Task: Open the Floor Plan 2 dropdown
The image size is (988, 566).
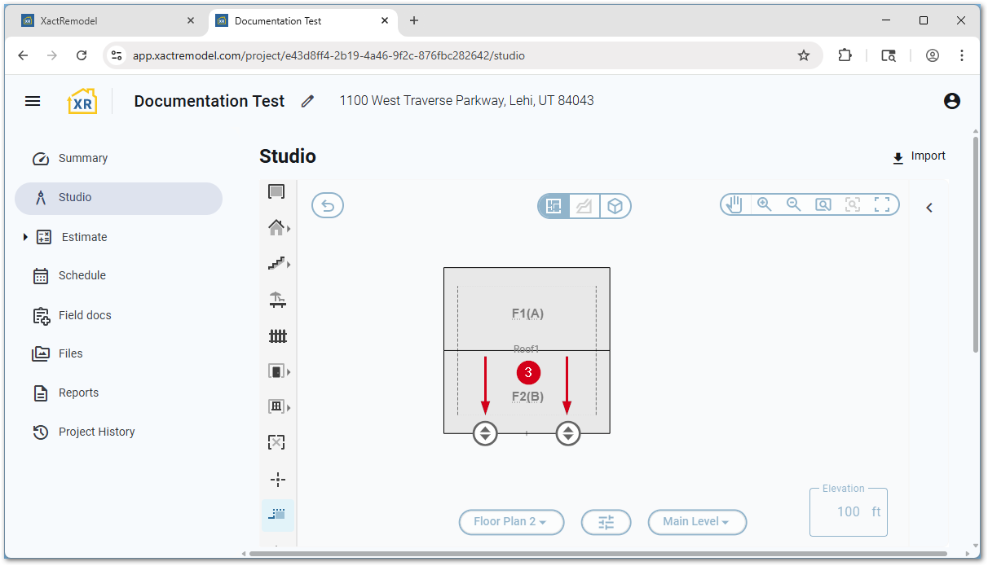Action: pos(511,521)
